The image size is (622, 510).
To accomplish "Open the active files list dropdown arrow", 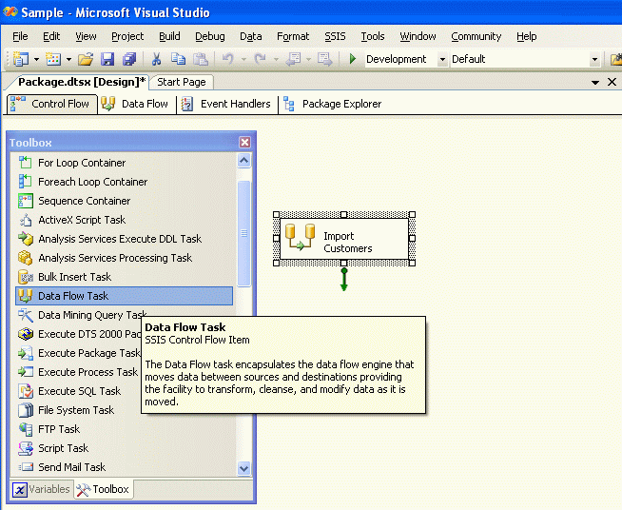I will 595,83.
